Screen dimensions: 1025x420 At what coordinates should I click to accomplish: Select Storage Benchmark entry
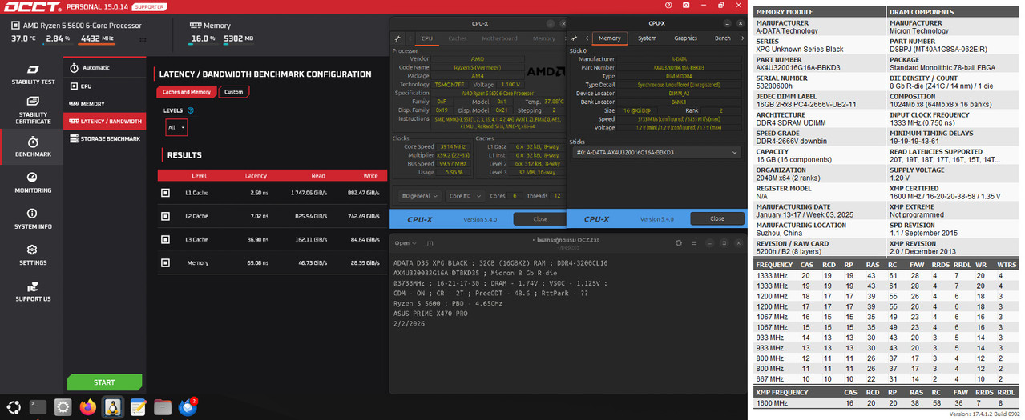pyautogui.click(x=104, y=138)
